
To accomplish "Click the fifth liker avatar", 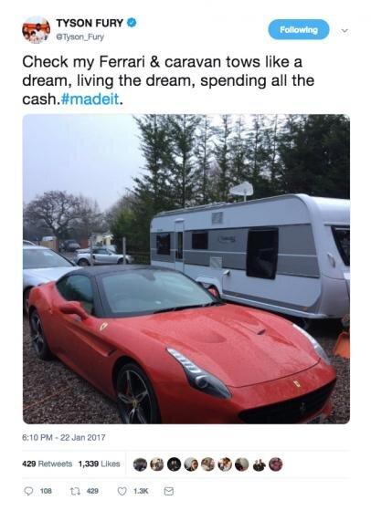I will click(207, 464).
